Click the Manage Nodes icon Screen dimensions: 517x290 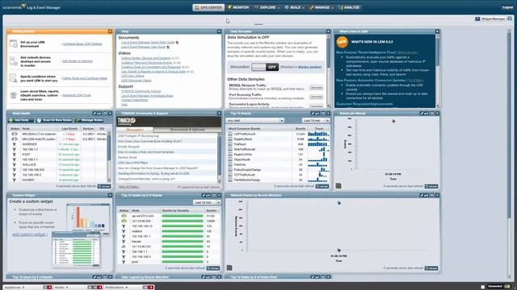(78, 120)
